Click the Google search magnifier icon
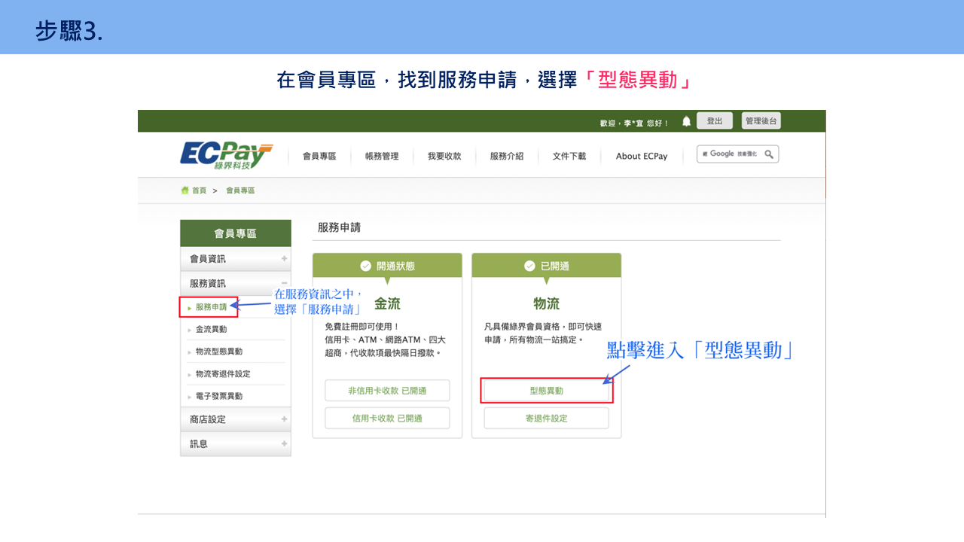The height and width of the screenshot is (542, 964). point(769,154)
